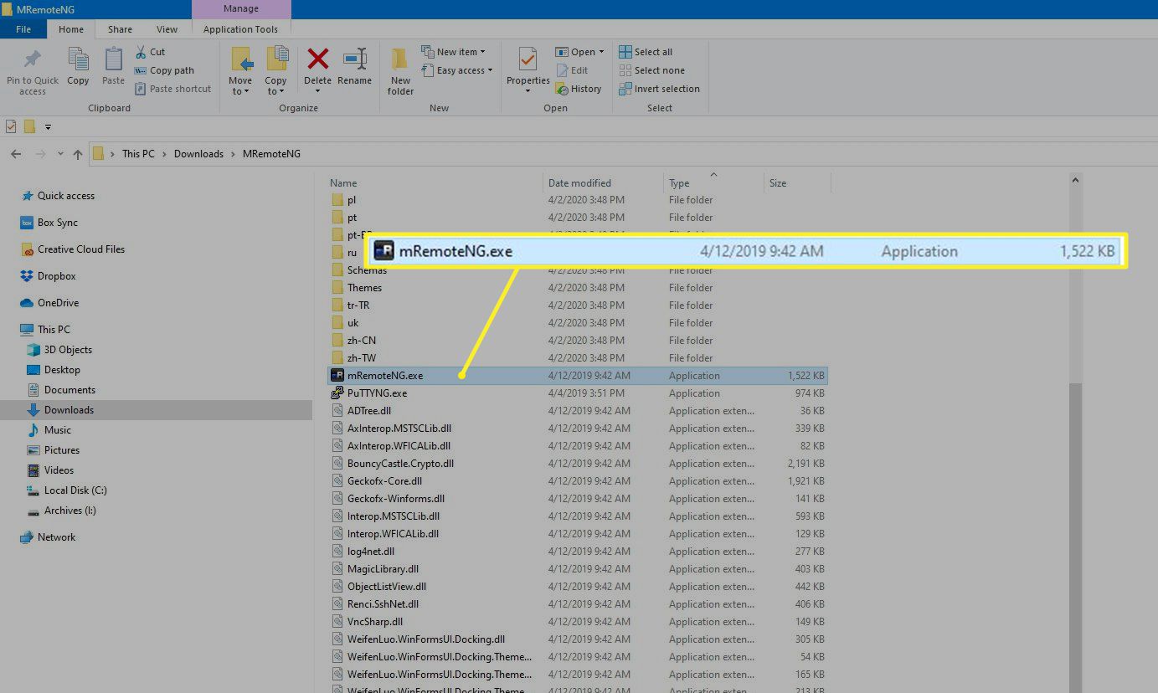The width and height of the screenshot is (1158, 693).
Task: Switch to the View ribbon tab
Action: point(167,29)
